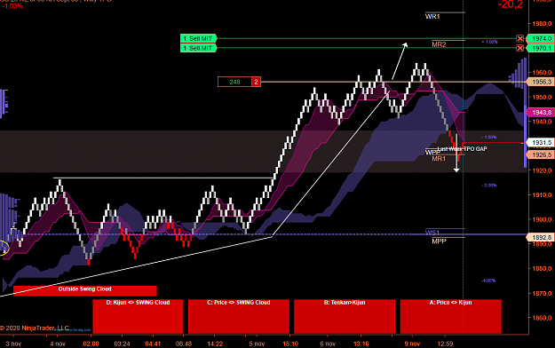Image resolution: width=555 pixels, height=348 pixels.
Task: Click the red position quantity 2 box
Action: tap(257, 82)
